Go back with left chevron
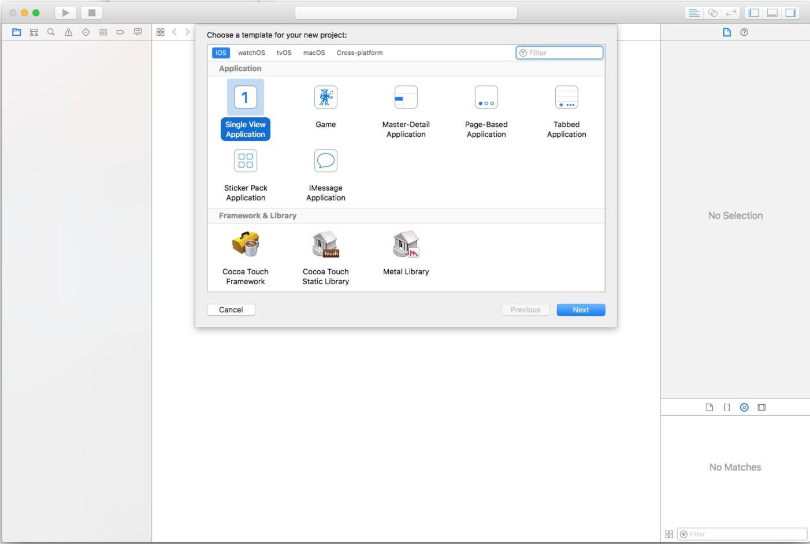Viewport: 810px width, 544px height. pos(174,32)
